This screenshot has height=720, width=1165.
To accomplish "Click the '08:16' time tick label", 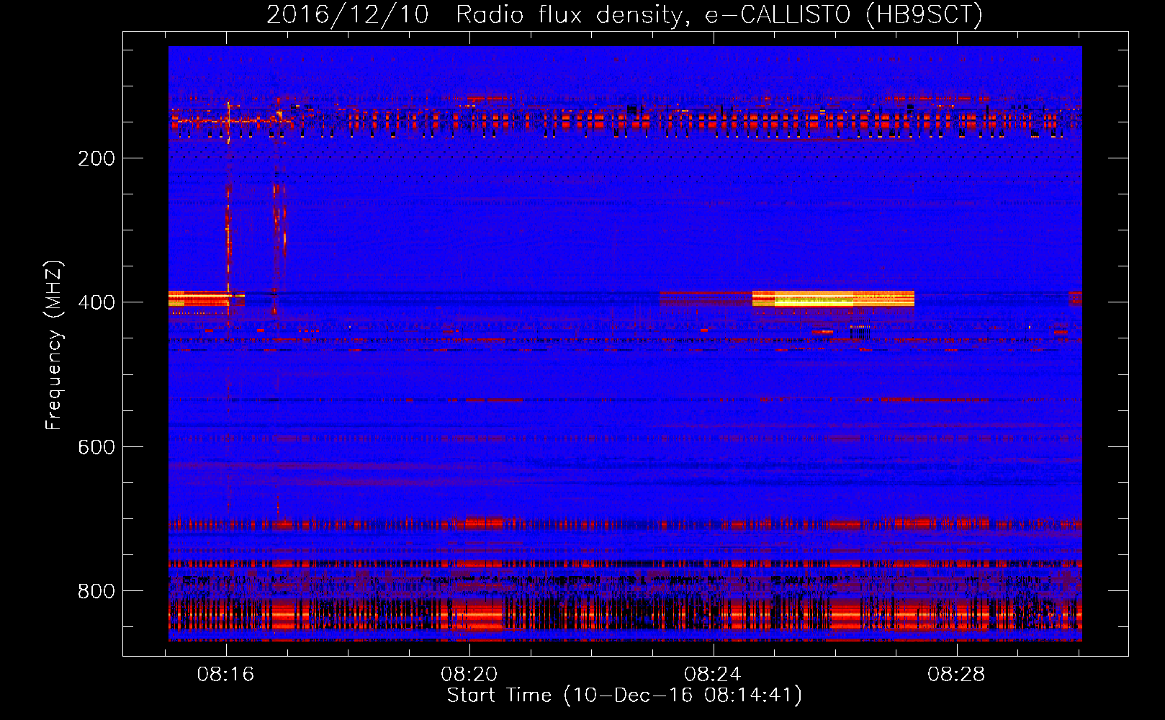I will pyautogui.click(x=226, y=675).
